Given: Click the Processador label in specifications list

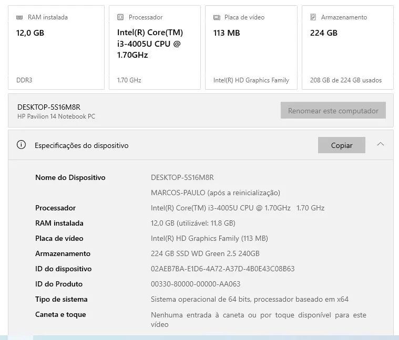Looking at the screenshot, I should [56, 208].
